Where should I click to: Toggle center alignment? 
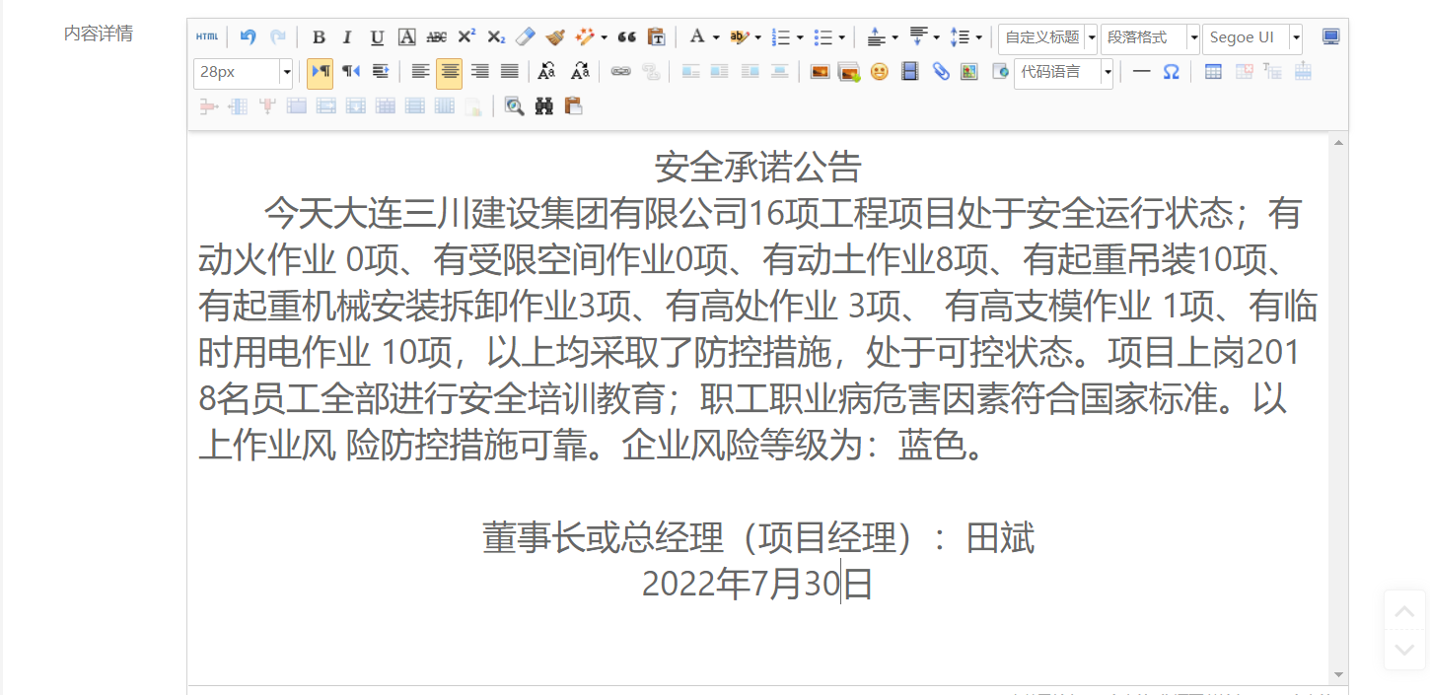pyautogui.click(x=450, y=71)
